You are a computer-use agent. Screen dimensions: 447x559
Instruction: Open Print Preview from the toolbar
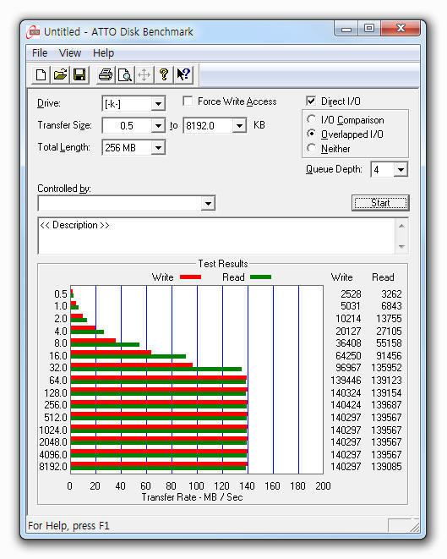(x=125, y=75)
